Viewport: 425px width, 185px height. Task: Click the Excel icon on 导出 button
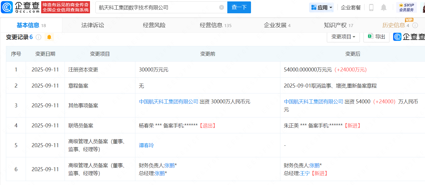pos(370,36)
